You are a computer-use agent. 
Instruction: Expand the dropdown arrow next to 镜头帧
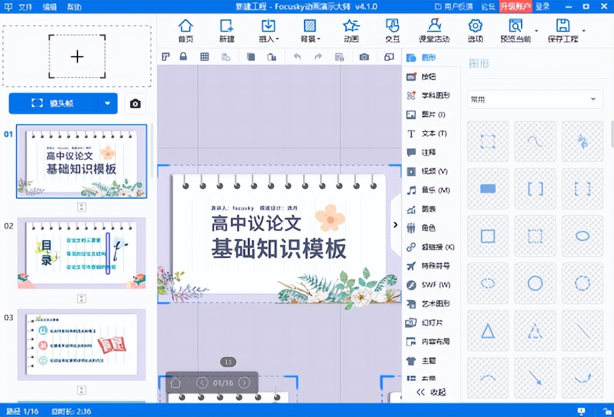(x=107, y=103)
